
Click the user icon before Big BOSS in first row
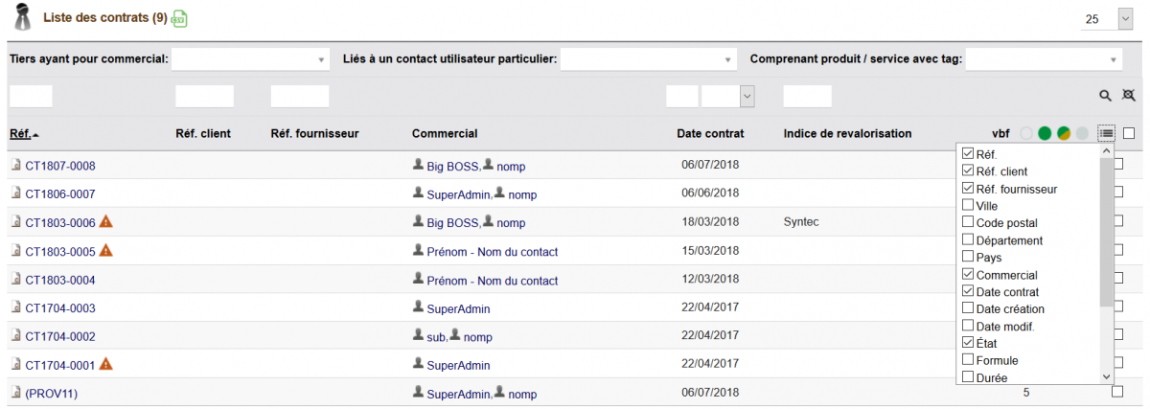(x=418, y=166)
